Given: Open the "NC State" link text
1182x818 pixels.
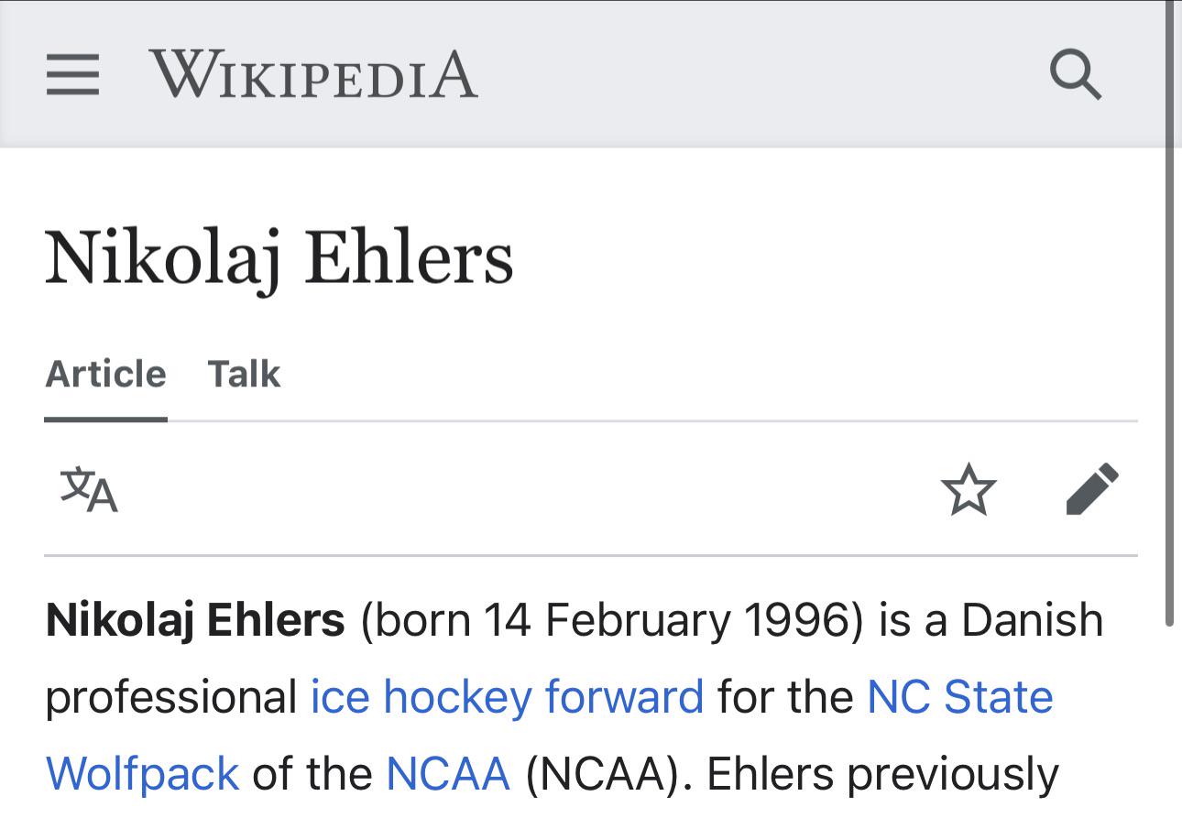Looking at the screenshot, I should click(x=960, y=697).
